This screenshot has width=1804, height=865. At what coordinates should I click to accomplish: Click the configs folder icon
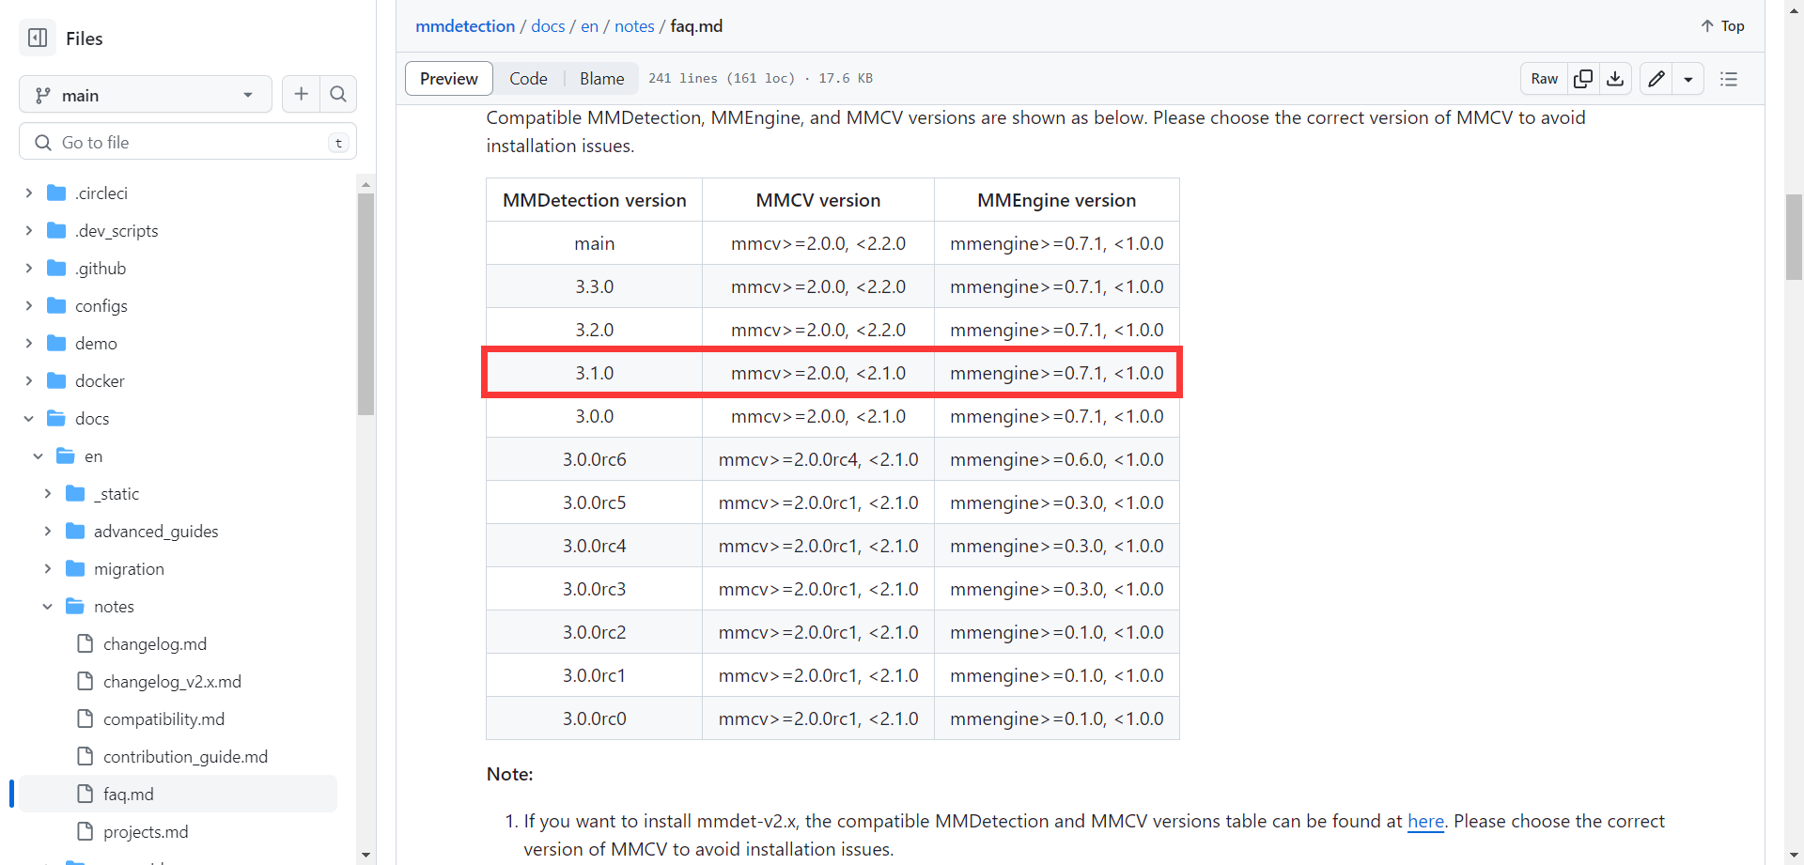pyautogui.click(x=56, y=305)
